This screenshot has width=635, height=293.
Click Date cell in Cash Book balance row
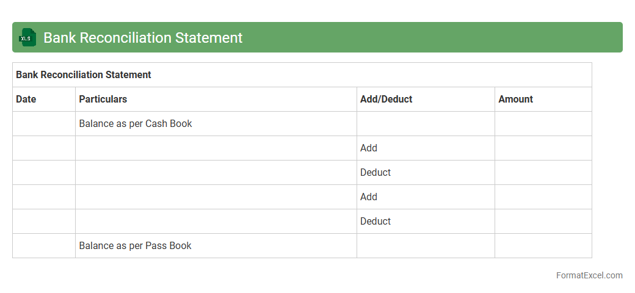[x=44, y=124]
